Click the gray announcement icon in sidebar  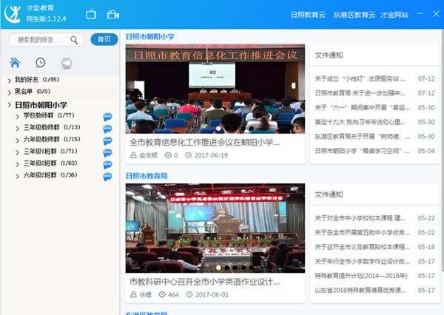pos(66,63)
